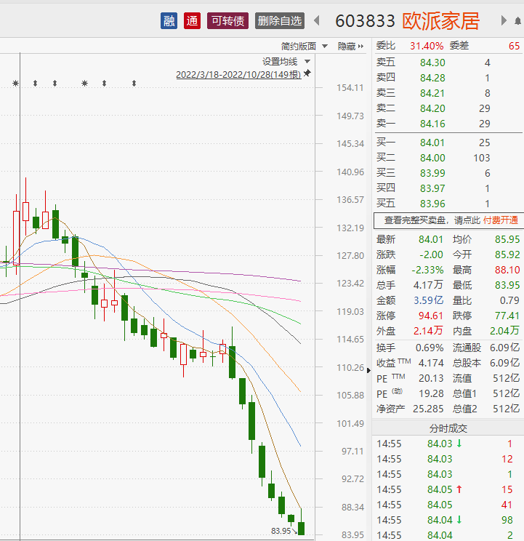Screen dimensions: 524x541
Task: Click 删除自选 to remove from watchlist
Action: coord(279,21)
